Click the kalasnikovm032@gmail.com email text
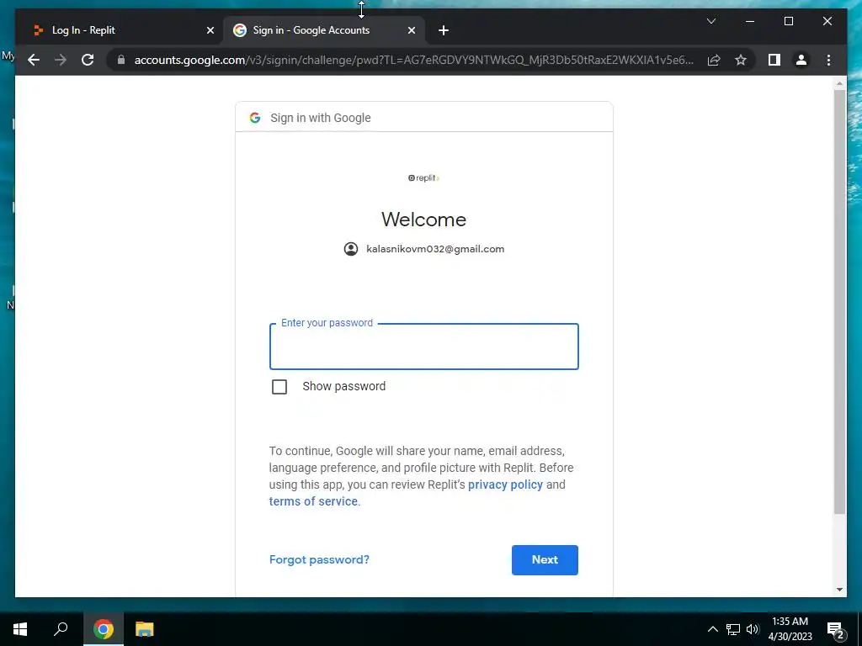Viewport: 862px width, 646px height. (x=435, y=249)
